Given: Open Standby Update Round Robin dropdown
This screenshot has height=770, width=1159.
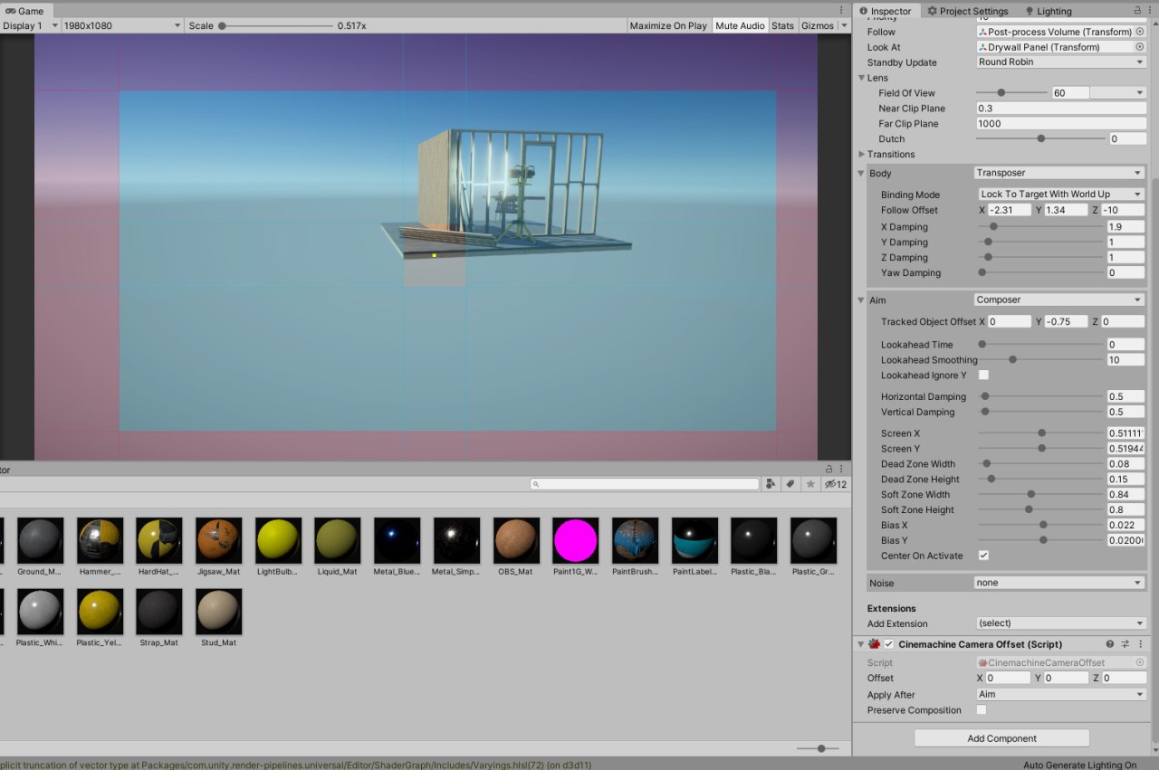Looking at the screenshot, I should pyautogui.click(x=1061, y=62).
